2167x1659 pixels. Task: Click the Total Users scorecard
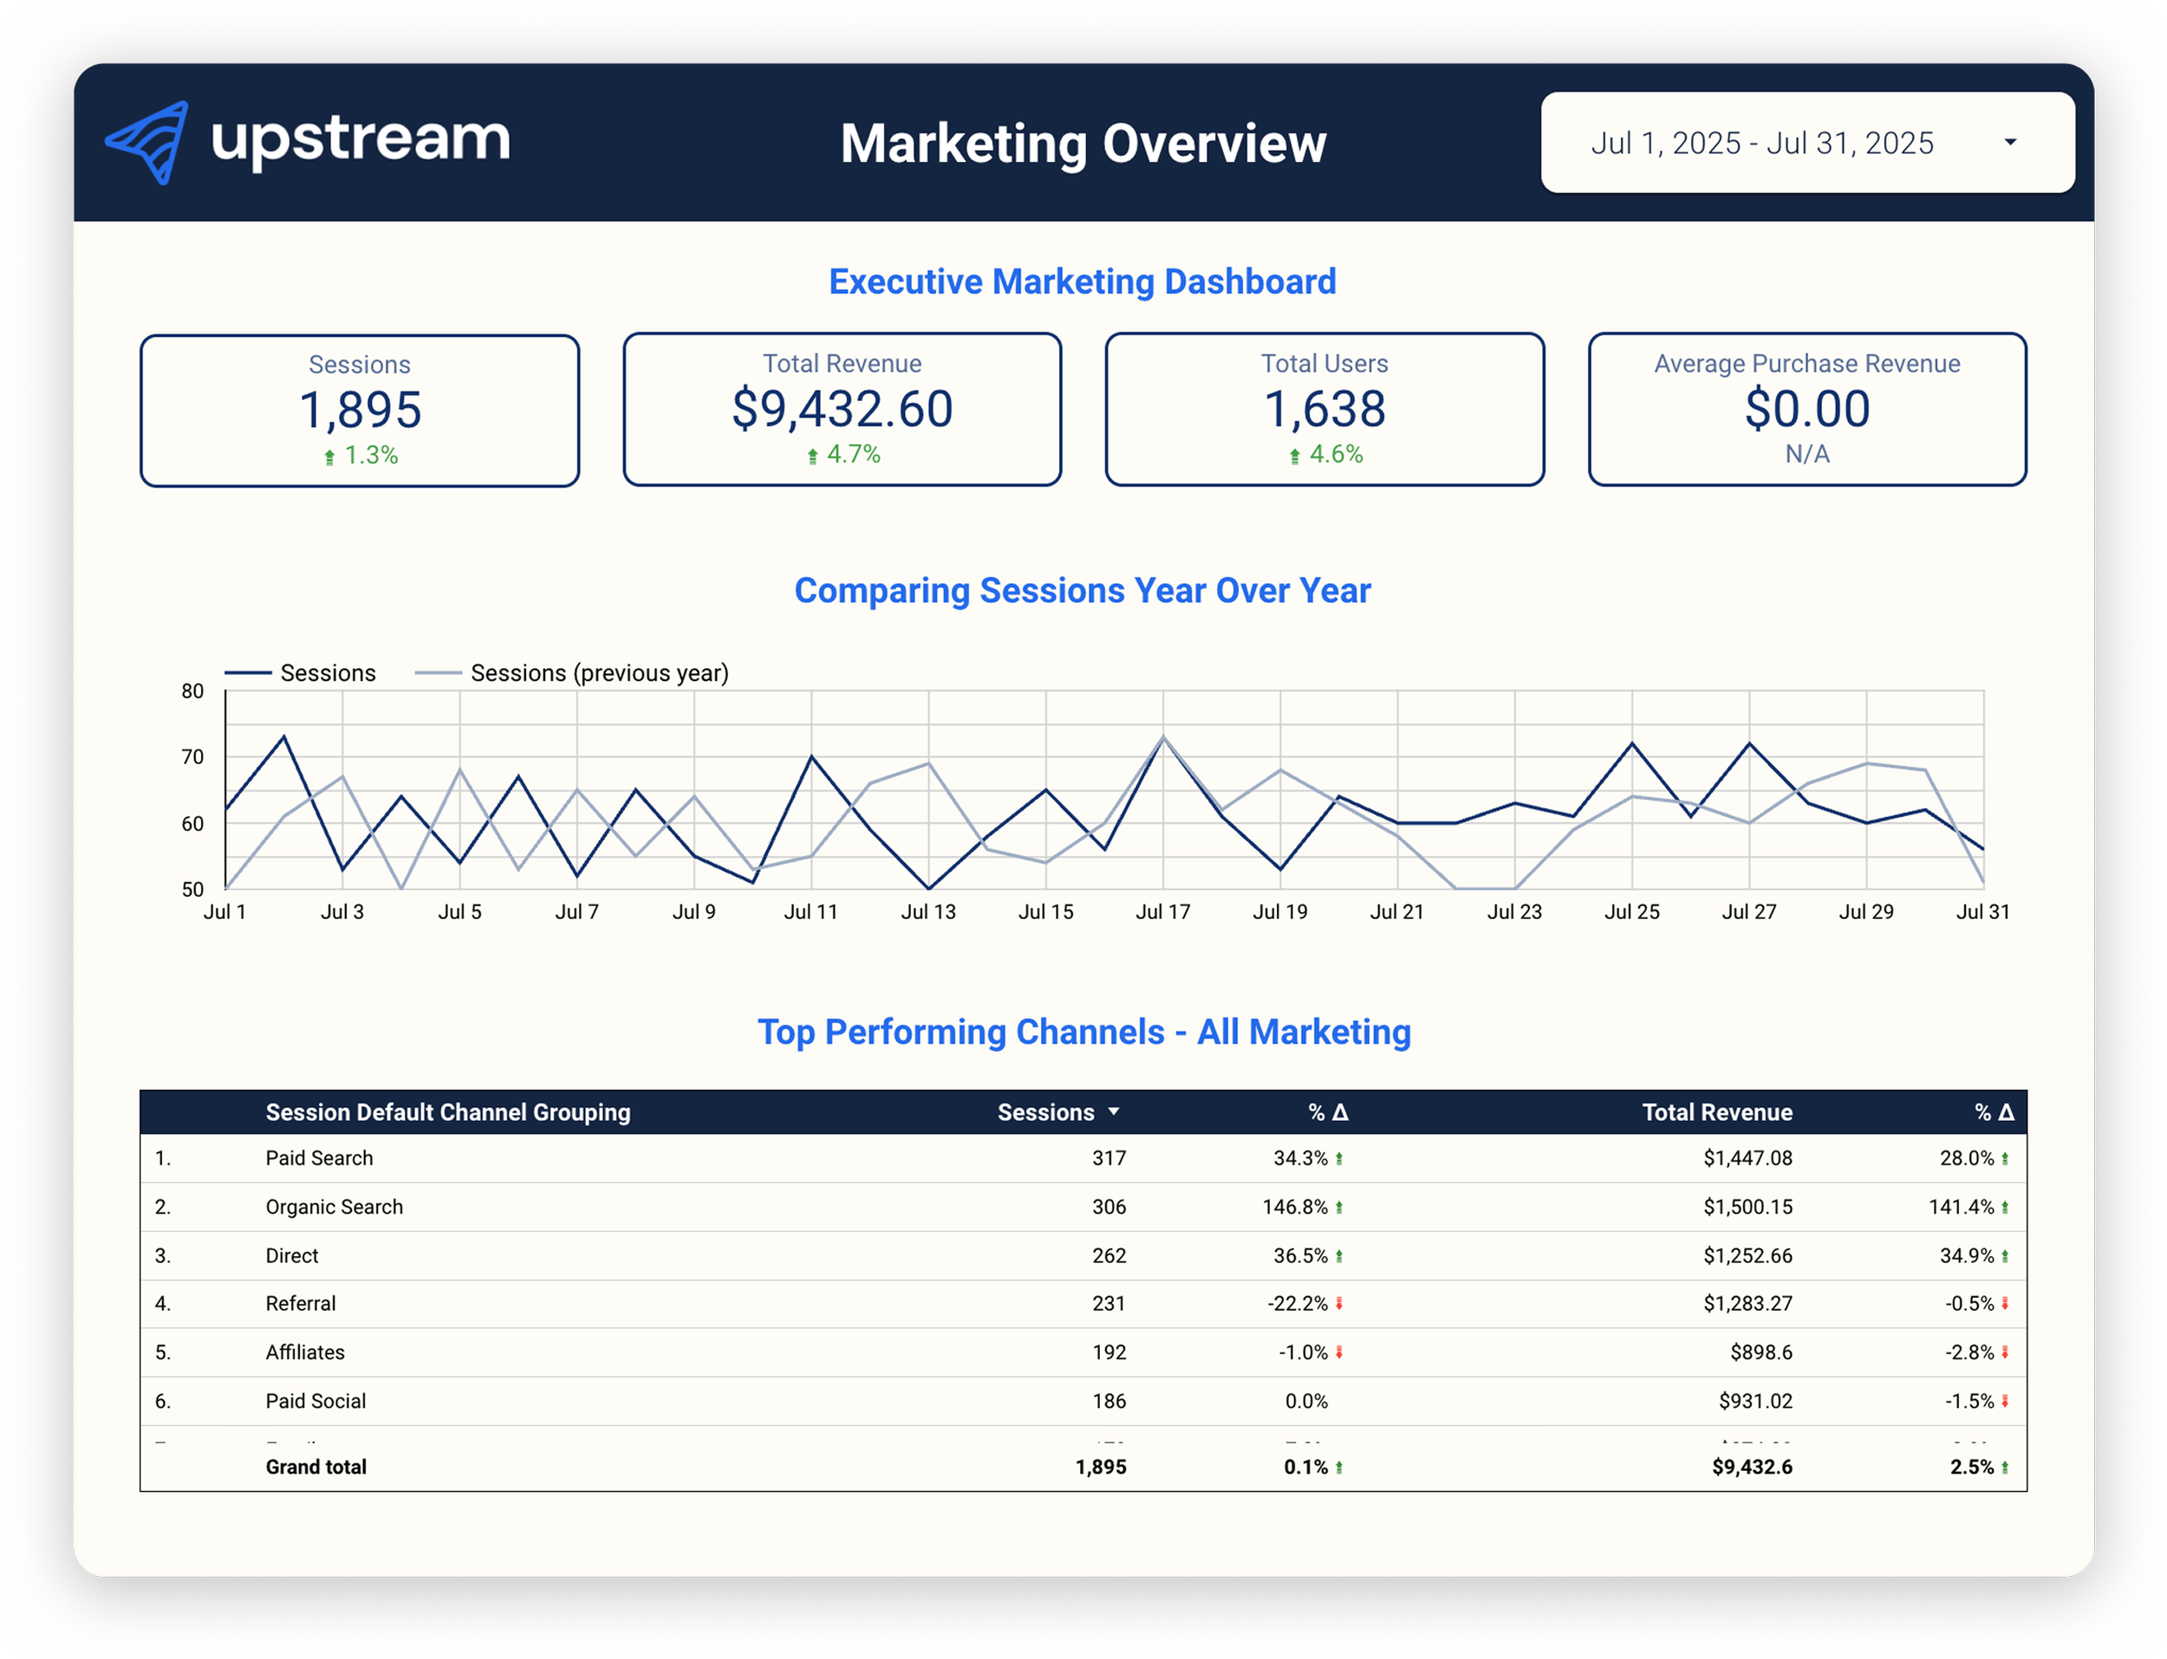(x=1324, y=409)
